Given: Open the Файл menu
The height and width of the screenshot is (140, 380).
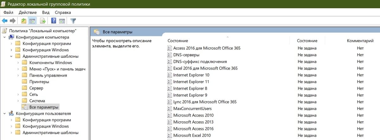Looking at the screenshot, I should 8,12.
